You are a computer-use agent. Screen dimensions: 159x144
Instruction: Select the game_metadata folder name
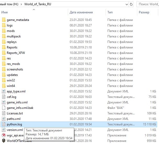pyautogui.click(x=18, y=20)
